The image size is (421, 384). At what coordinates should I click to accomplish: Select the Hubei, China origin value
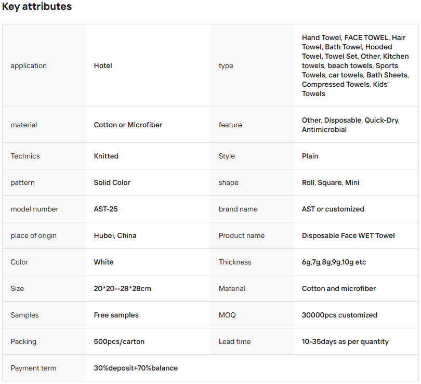115,235
